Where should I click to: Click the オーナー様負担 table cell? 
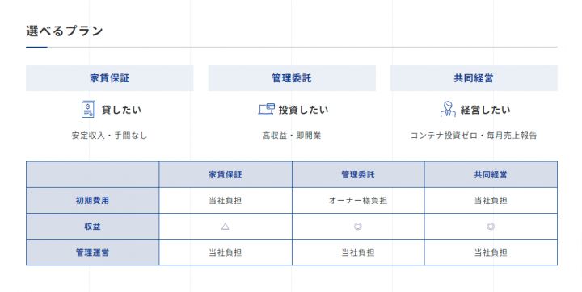[x=358, y=201]
